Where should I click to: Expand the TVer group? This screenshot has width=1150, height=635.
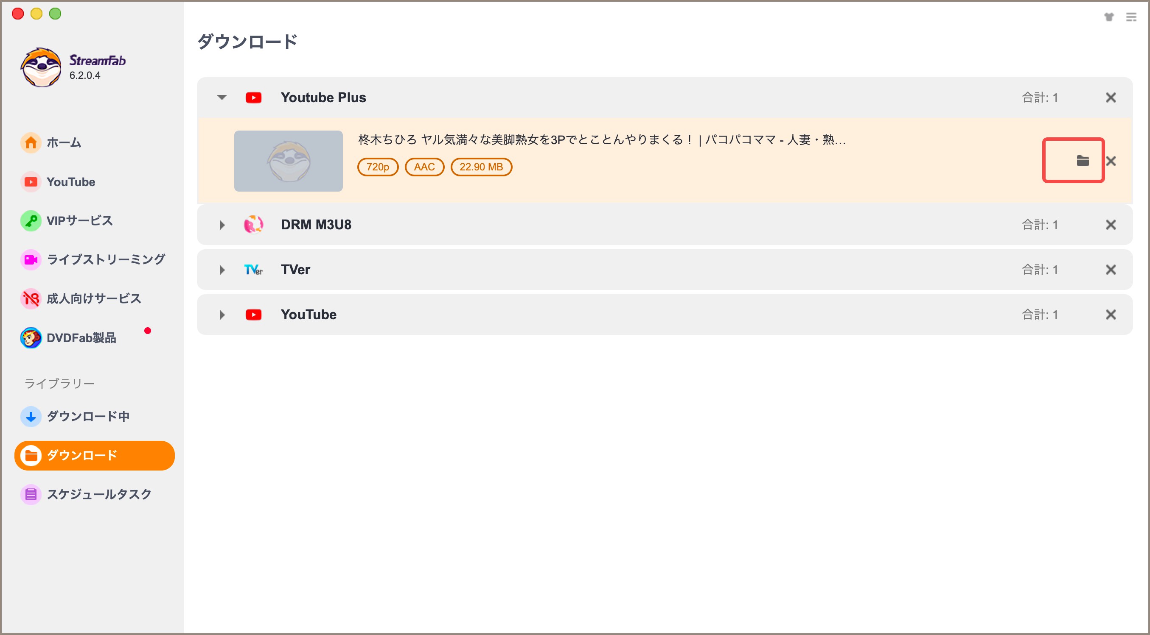(x=222, y=270)
